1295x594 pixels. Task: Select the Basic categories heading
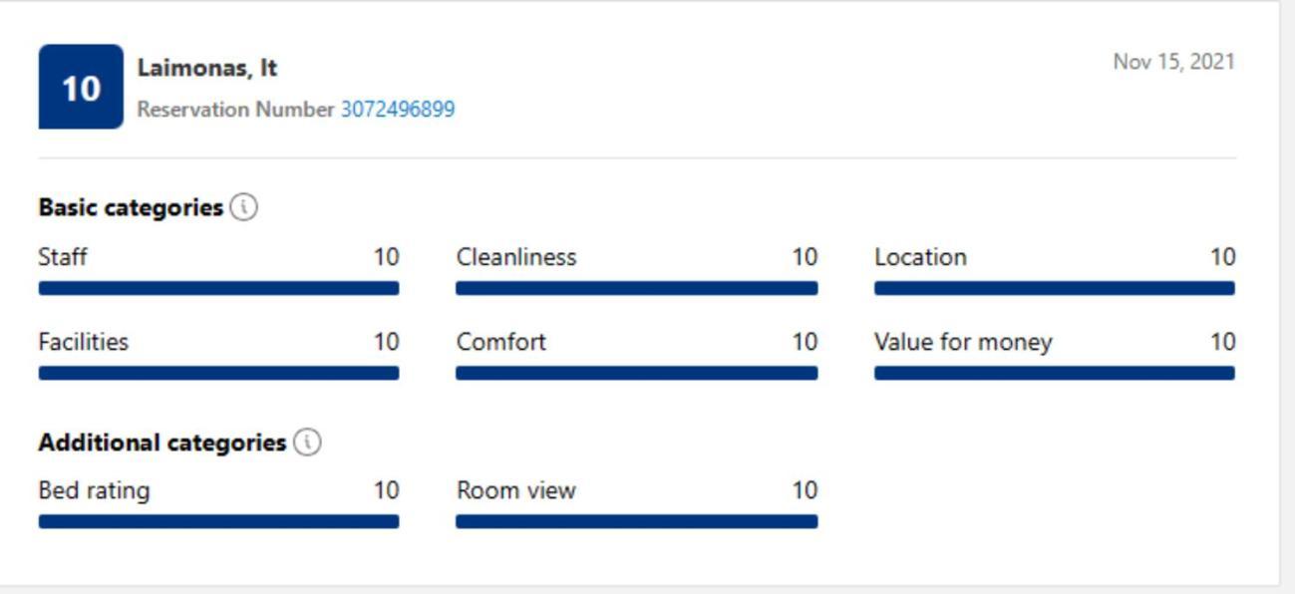pyautogui.click(x=131, y=207)
